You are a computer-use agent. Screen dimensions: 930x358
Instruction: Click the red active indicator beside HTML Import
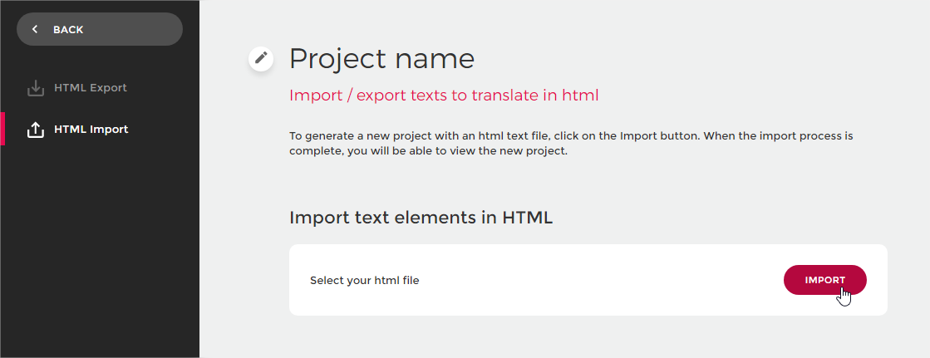(x=2, y=129)
